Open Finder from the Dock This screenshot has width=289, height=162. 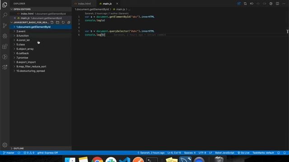click(x=70, y=160)
